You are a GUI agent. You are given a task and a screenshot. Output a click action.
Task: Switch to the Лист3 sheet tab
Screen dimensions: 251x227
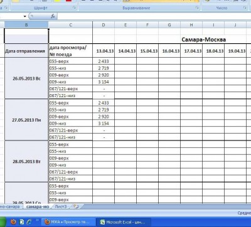[x=61, y=206]
